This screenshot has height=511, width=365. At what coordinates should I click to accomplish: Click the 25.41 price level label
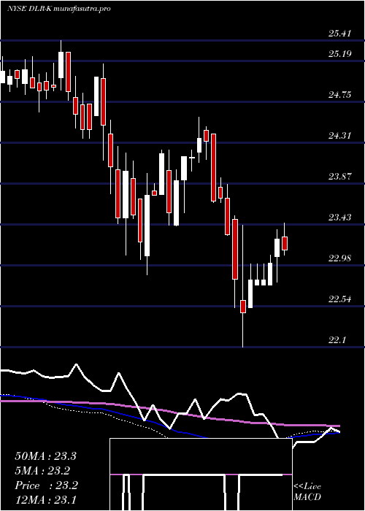point(339,33)
